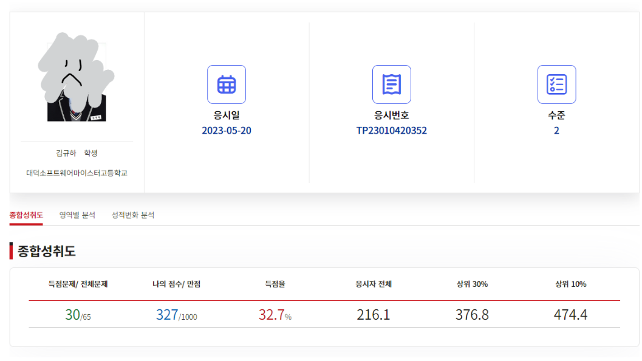Open the school link 대덕소프트웨어마이스터고등학교
Image resolution: width=642 pixels, height=361 pixels.
click(x=76, y=171)
